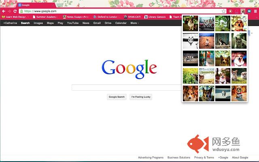This screenshot has height=162, width=259.
Task: Open YouTube from the Google bar
Action: click(x=73, y=23)
